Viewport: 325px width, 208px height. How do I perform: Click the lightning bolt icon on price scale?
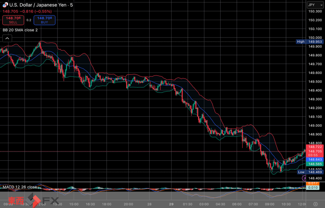tap(304, 178)
